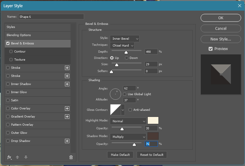245x166 pixels.
Task: Enable Color Overlay checkbox
Action: tap(8, 108)
